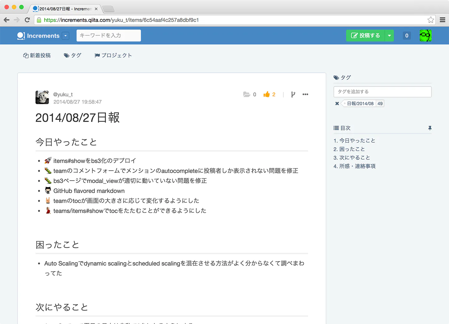Open the 日報/2014/08 tag link

click(360, 104)
